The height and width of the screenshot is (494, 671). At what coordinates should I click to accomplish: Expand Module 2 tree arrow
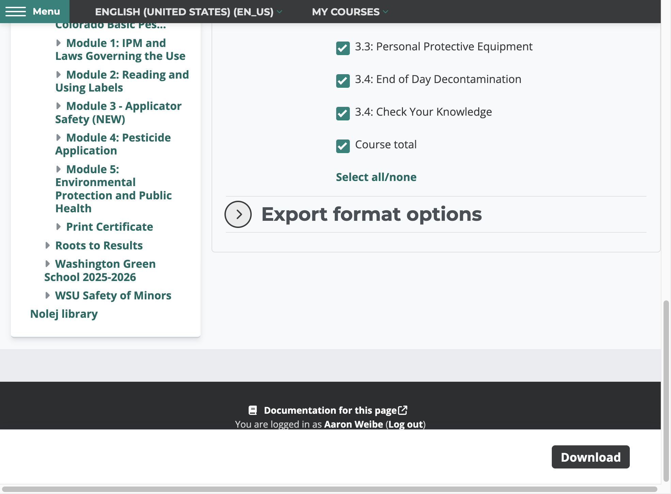(59, 75)
